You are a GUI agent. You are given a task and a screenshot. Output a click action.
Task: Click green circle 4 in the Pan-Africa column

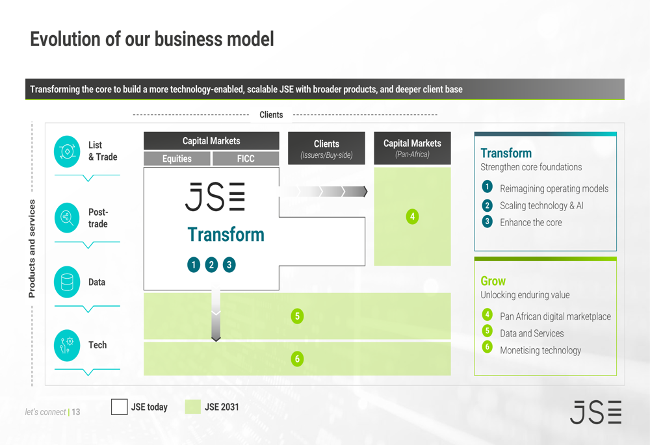(412, 216)
